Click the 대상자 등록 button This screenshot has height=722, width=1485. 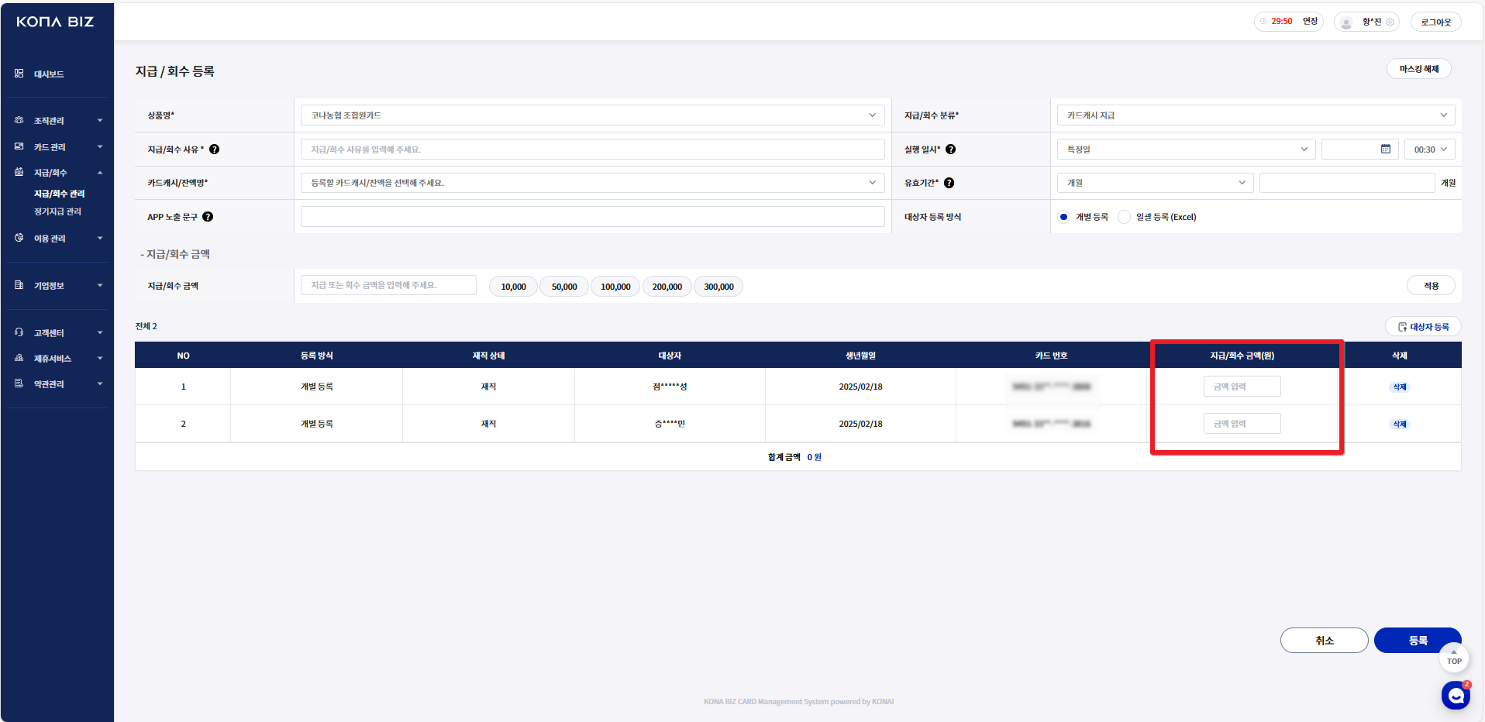pos(1423,327)
